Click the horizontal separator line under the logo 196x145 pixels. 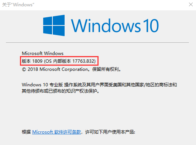click(97, 43)
